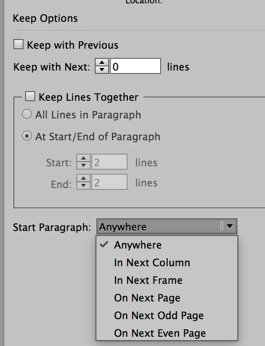Choose In Next Frame option
The height and width of the screenshot is (346, 265).
click(148, 280)
